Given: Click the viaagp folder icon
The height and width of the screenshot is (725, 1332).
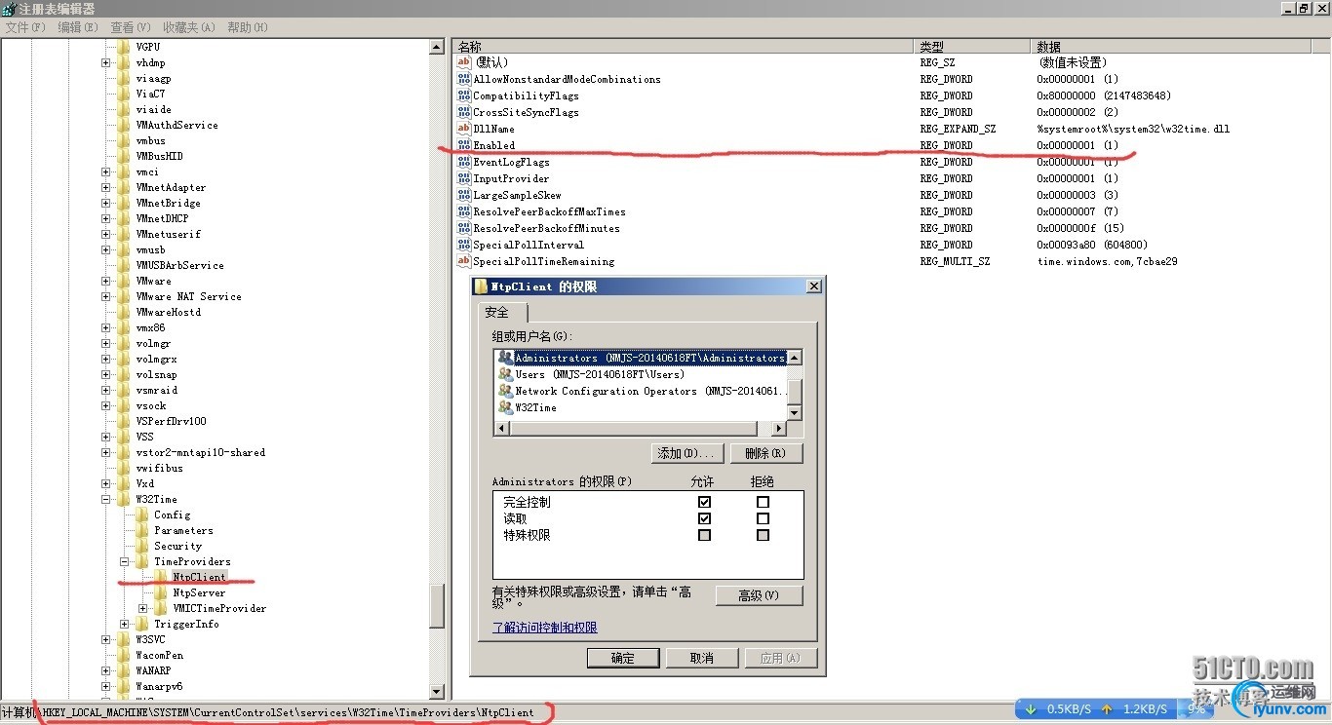Looking at the screenshot, I should 123,78.
